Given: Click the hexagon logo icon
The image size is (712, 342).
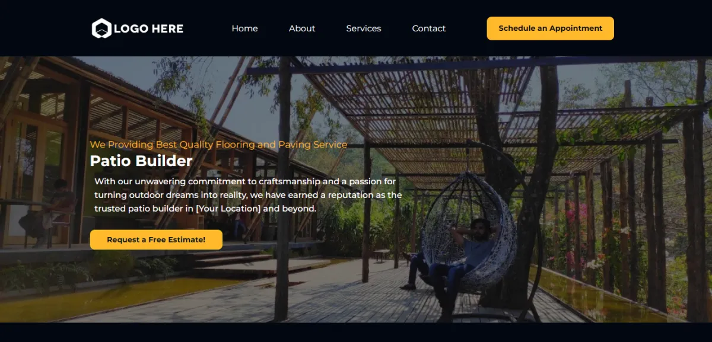Looking at the screenshot, I should (x=101, y=28).
